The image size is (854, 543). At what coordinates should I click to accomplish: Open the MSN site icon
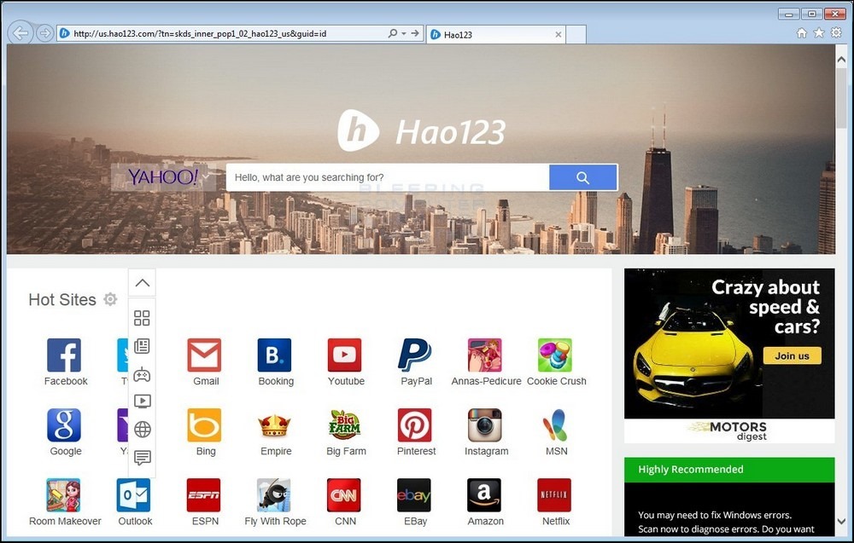[555, 425]
